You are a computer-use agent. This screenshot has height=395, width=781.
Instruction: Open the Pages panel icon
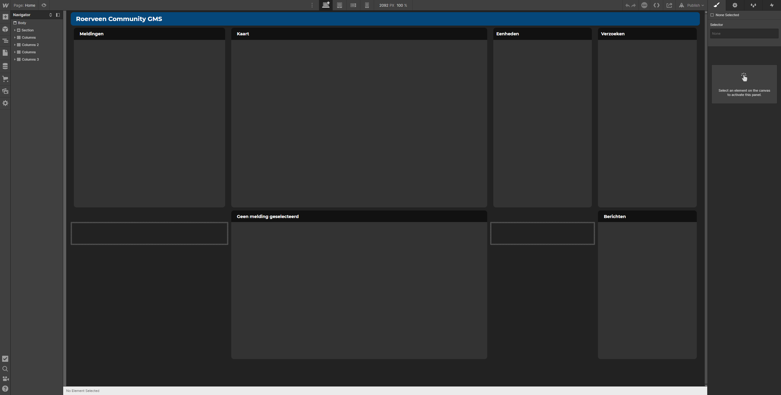(5, 53)
